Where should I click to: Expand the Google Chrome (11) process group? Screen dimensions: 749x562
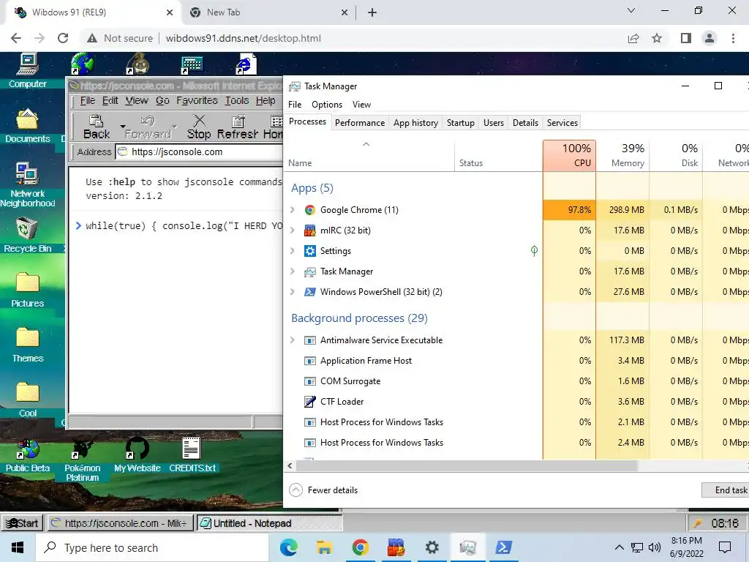coord(293,210)
